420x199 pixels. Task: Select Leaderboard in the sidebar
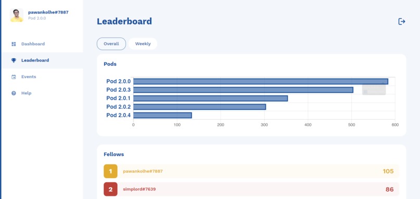[42, 60]
